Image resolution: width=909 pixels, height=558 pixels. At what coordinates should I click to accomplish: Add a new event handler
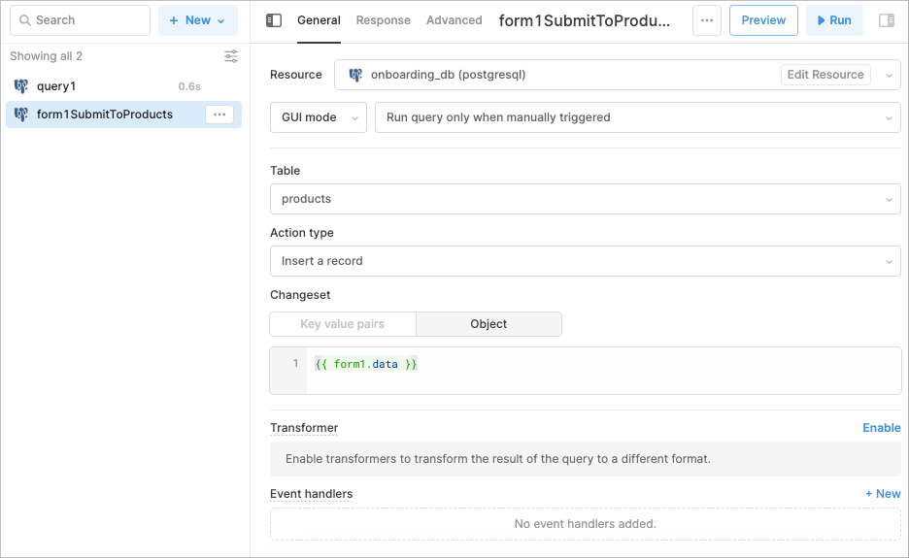(x=883, y=494)
